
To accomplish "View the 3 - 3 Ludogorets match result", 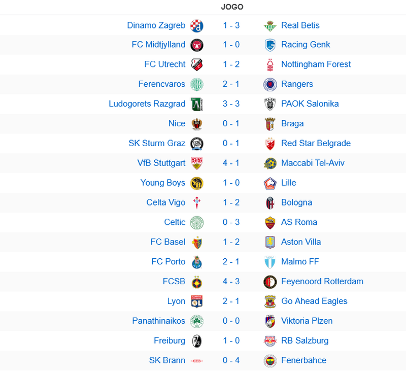I will (x=231, y=104).
